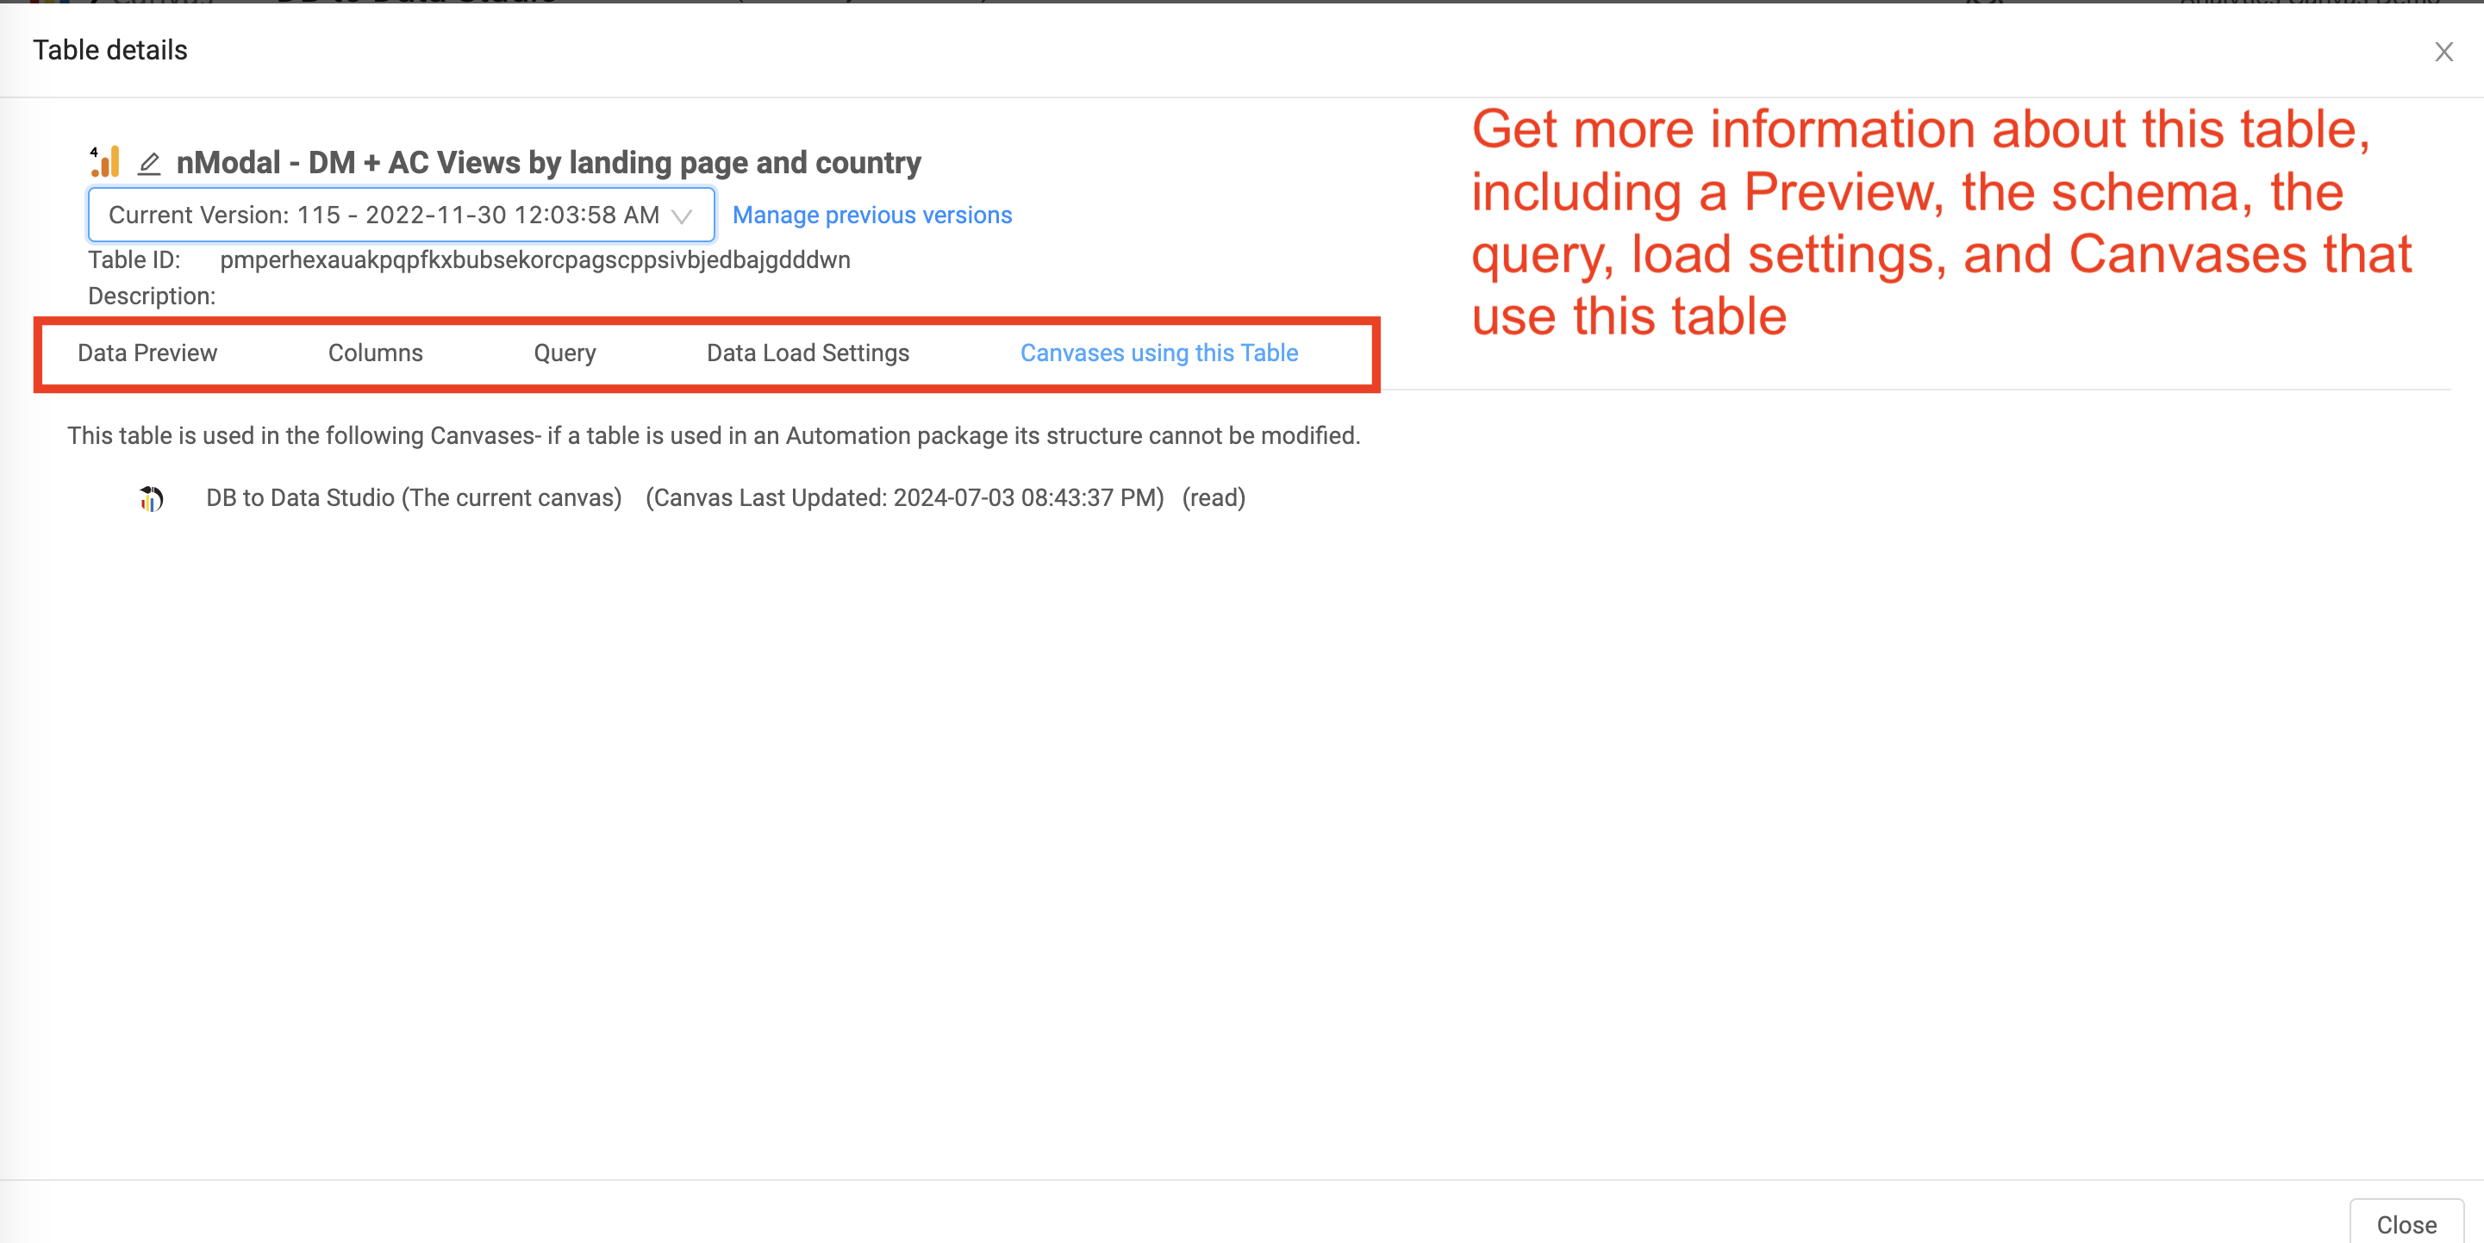Open the Data Load Settings tab

click(x=808, y=353)
